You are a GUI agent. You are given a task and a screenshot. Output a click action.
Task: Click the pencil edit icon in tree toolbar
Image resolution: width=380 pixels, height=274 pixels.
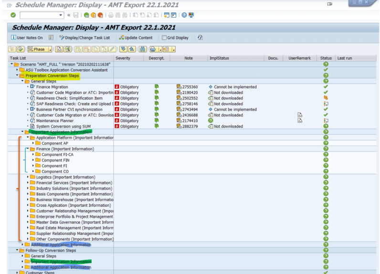pos(112,49)
